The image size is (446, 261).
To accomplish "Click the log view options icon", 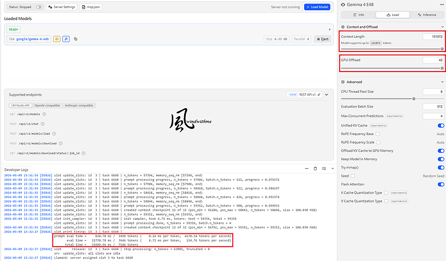I will point(324,168).
